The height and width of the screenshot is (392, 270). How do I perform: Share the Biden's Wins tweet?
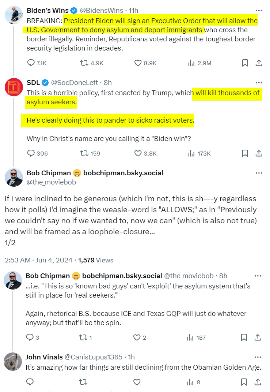click(259, 63)
